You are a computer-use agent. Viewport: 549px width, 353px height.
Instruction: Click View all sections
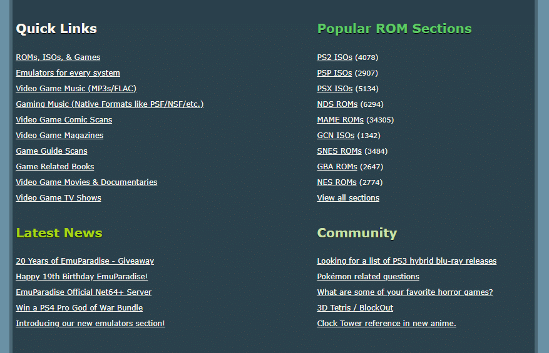pos(348,198)
